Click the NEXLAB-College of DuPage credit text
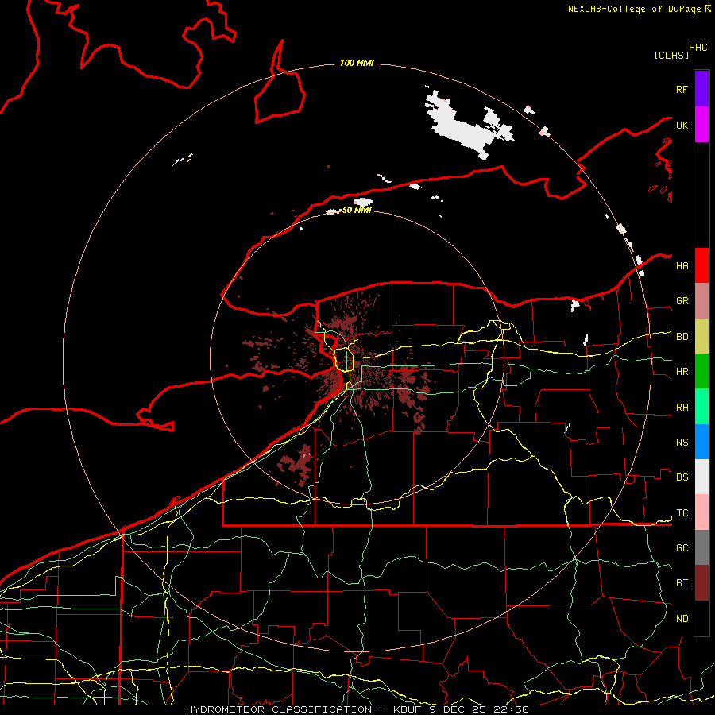The width and height of the screenshot is (715, 715). 634,9
